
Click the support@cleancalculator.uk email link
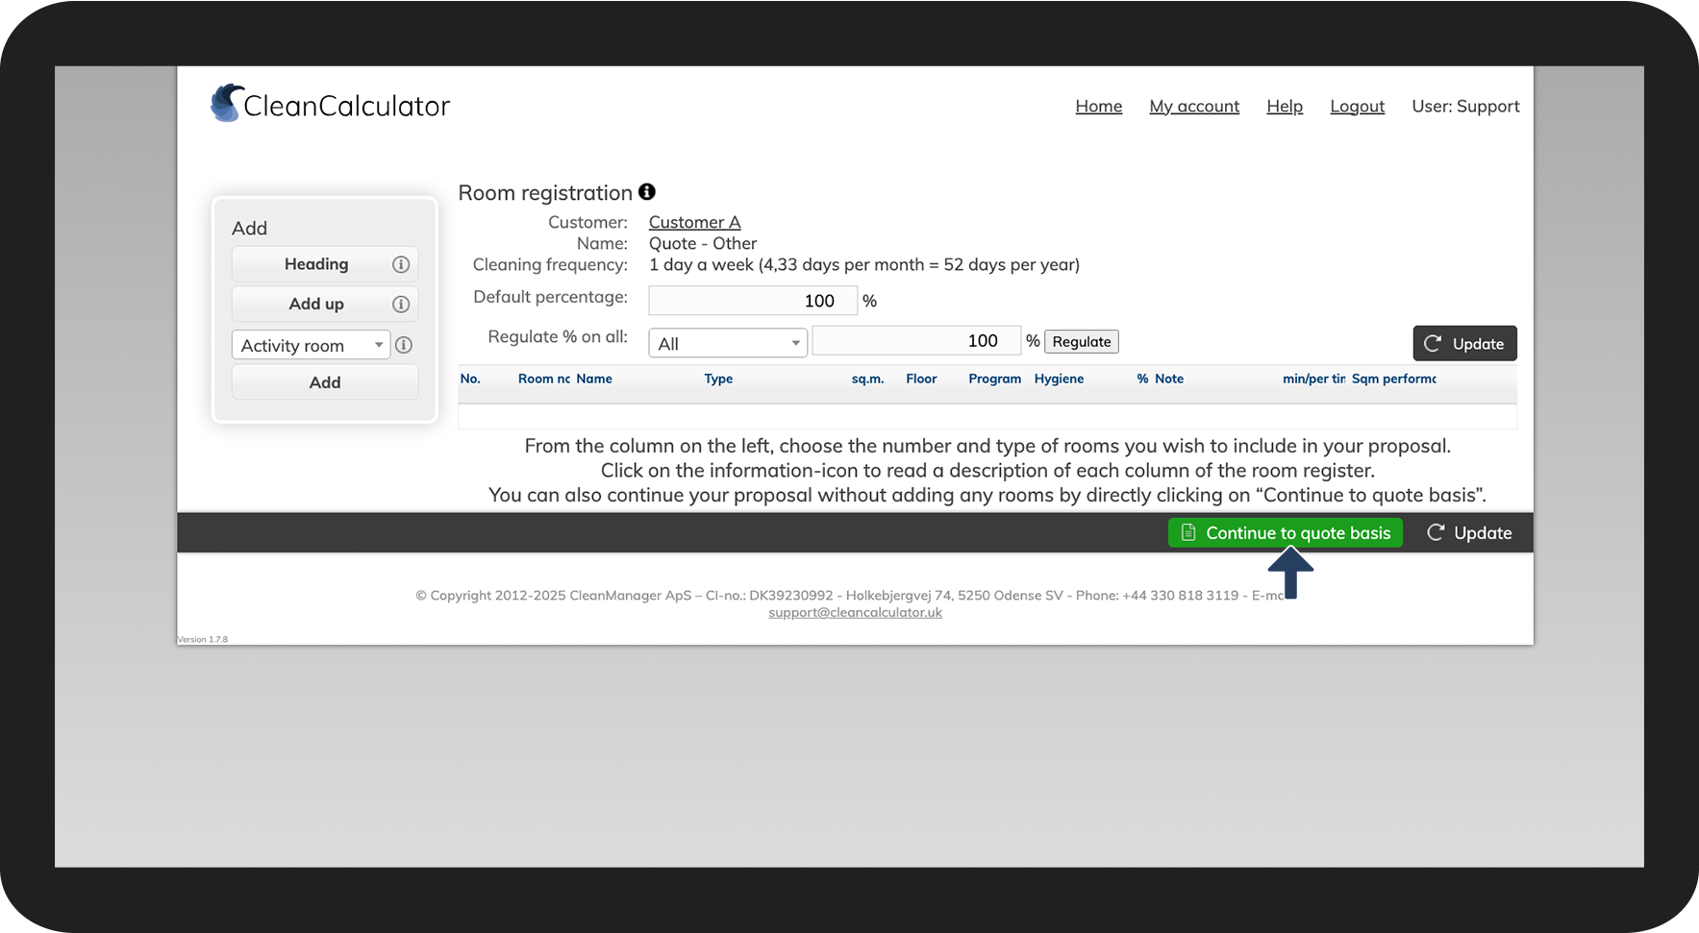coord(855,612)
